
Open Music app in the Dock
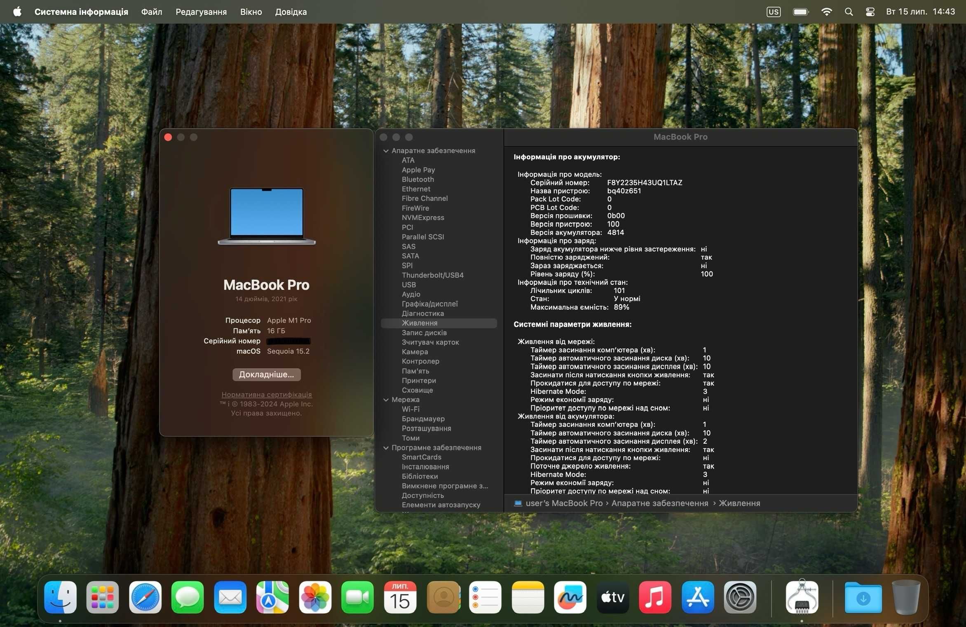655,597
